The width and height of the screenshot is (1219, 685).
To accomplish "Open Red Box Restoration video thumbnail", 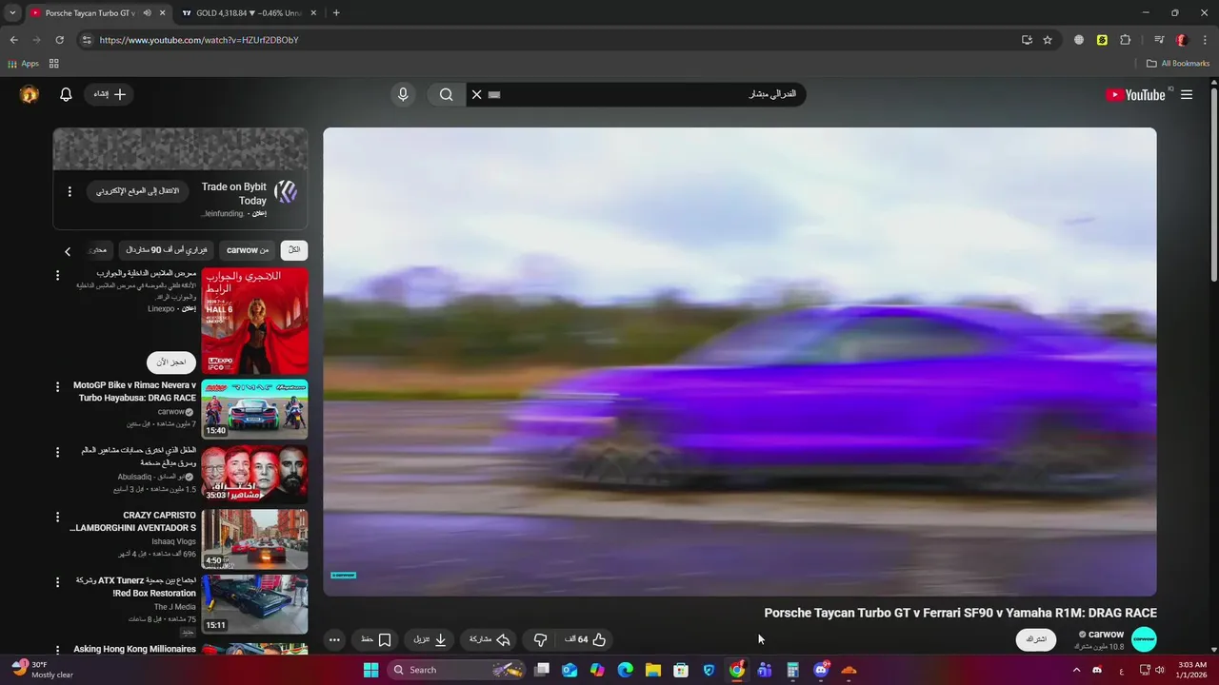I will coord(254,603).
